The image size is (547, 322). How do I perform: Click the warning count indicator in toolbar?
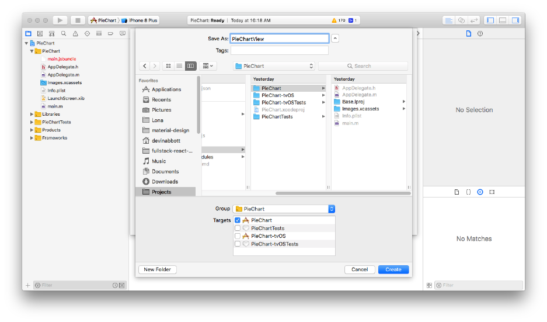point(339,20)
